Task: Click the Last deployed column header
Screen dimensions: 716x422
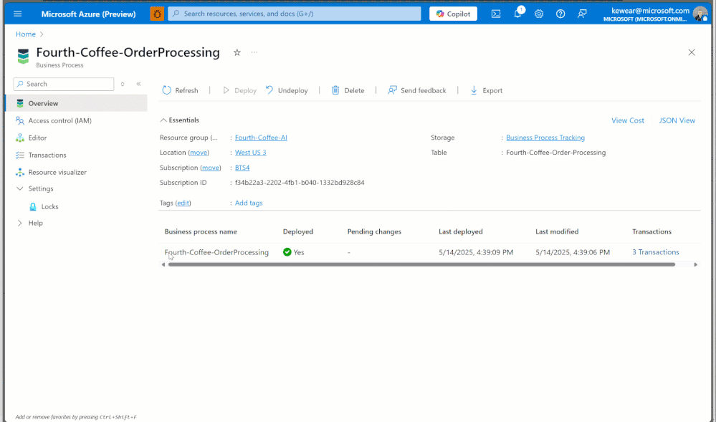Action: coord(460,231)
